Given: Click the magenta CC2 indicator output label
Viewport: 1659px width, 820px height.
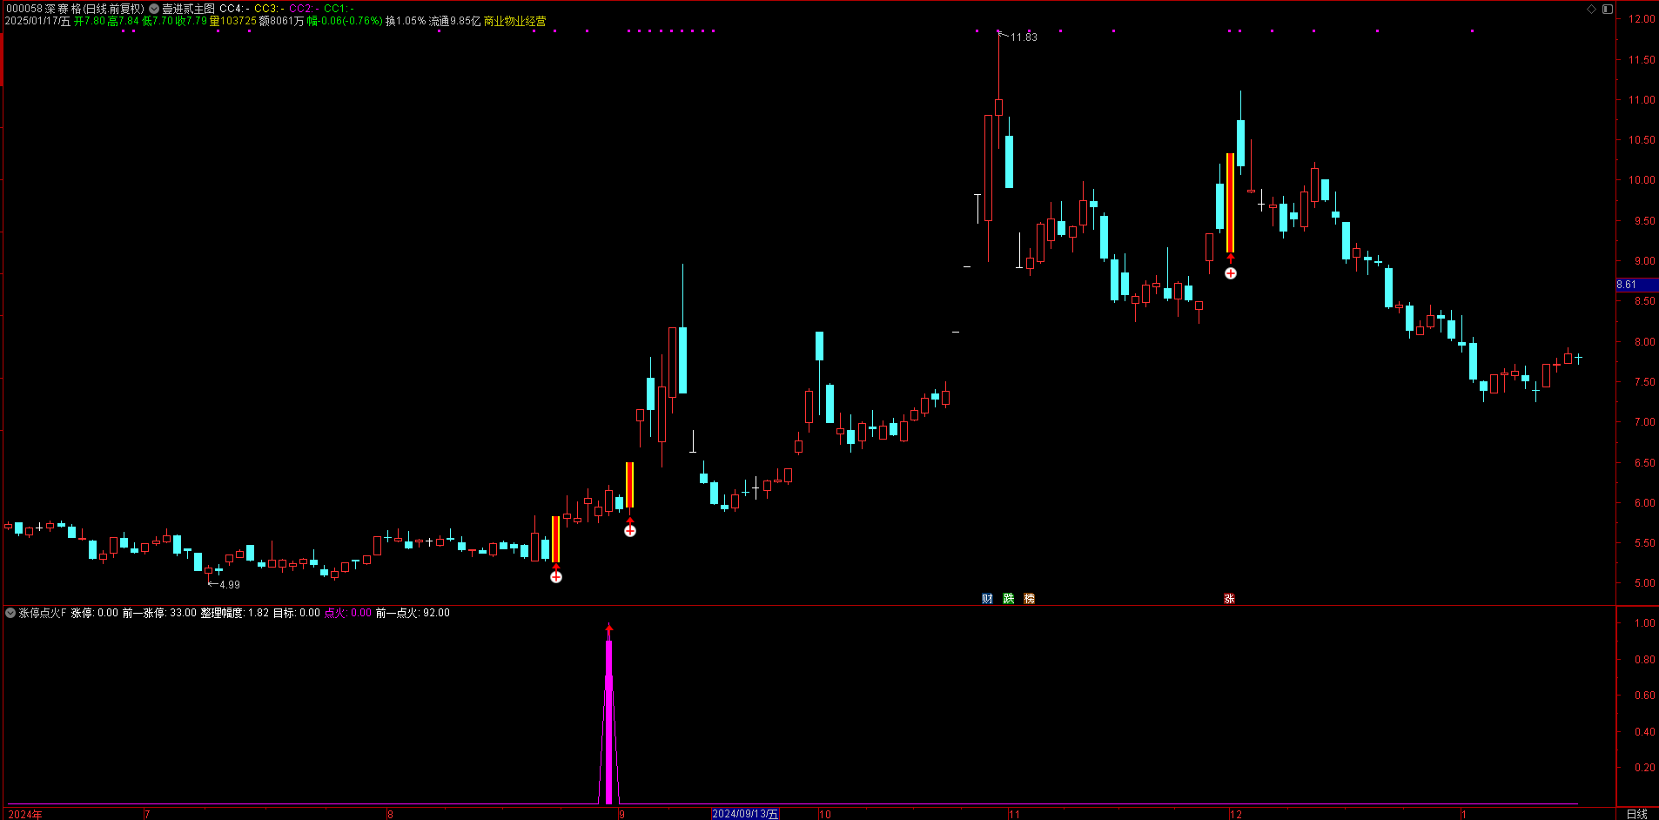Looking at the screenshot, I should 304,9.
